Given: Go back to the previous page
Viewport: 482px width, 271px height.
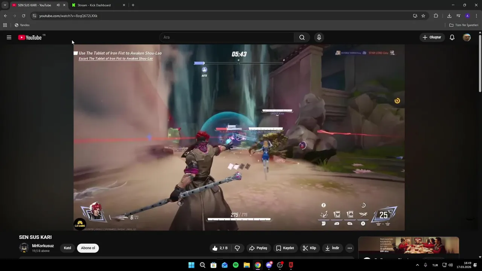Looking at the screenshot, I should (x=5, y=16).
